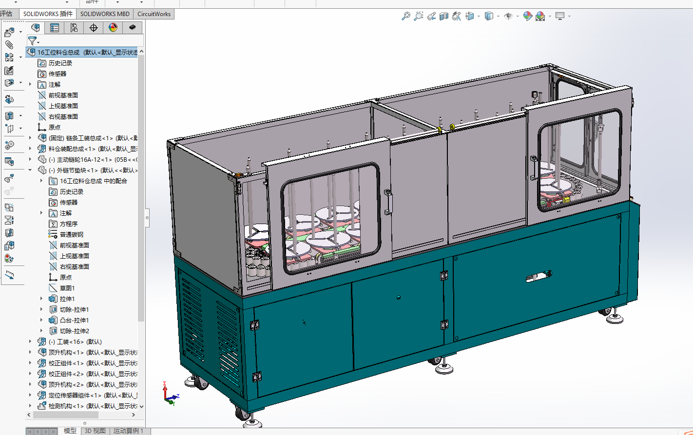Switch to the CircuitWorks tab

154,14
